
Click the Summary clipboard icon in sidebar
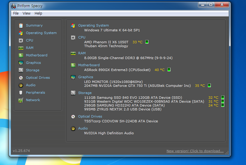21,25
